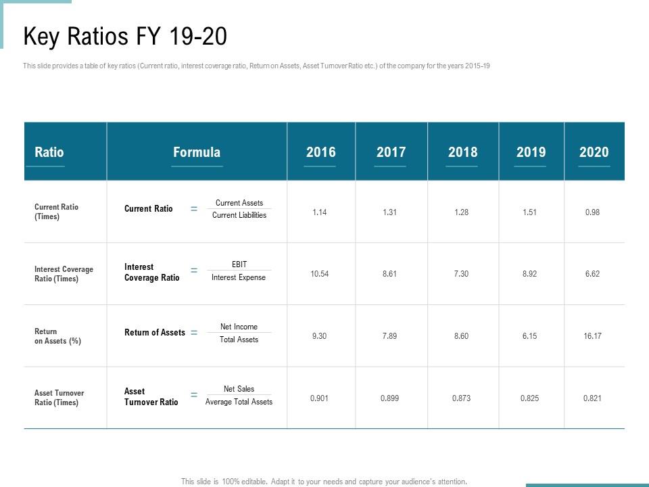Select the 9.30 return on assets value
This screenshot has height=487, width=649.
coord(320,336)
